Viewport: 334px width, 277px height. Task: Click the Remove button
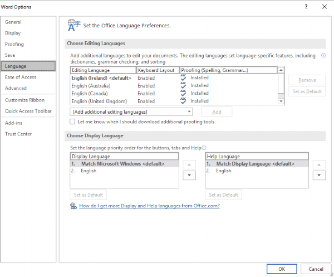307,80
